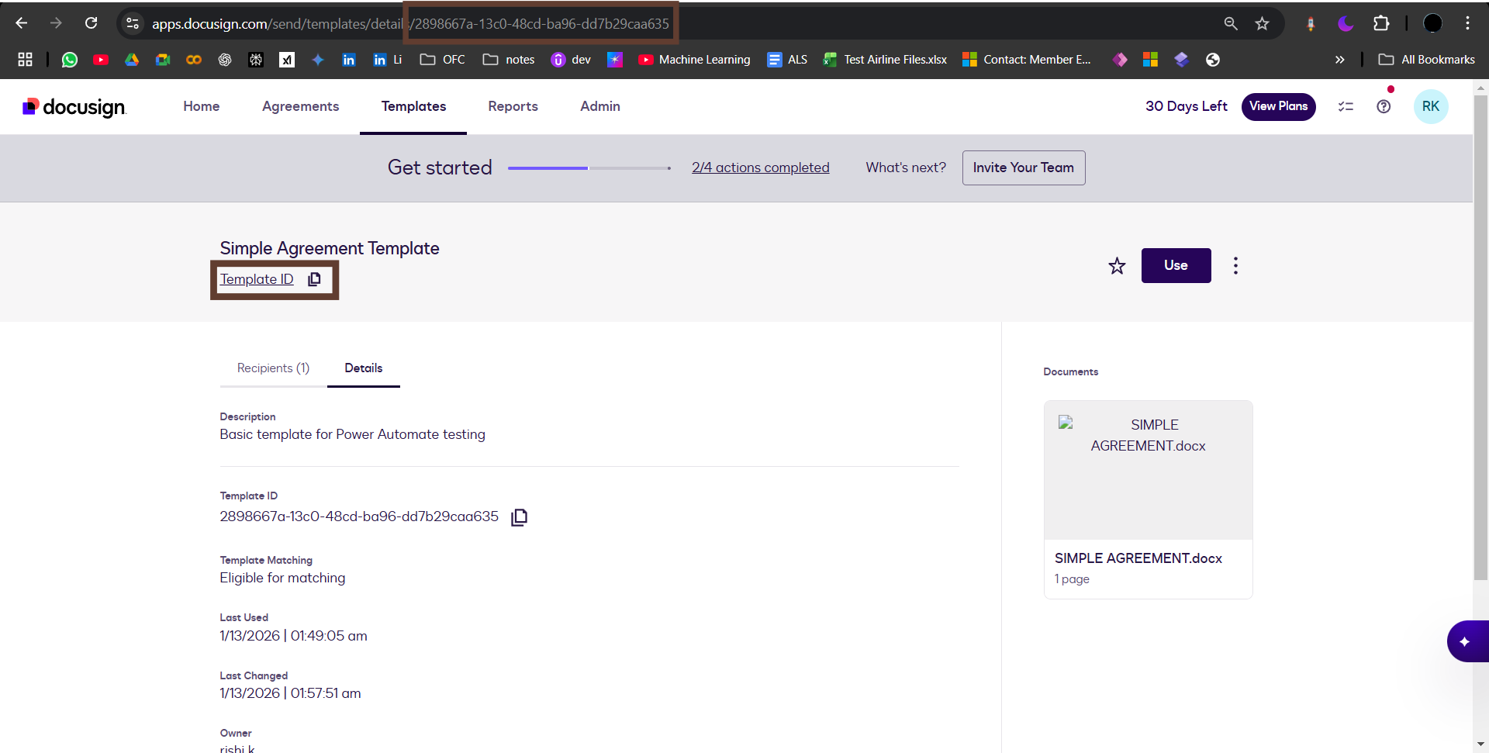This screenshot has height=753, width=1489.
Task: Copy the template ID in Details section
Action: click(x=519, y=517)
